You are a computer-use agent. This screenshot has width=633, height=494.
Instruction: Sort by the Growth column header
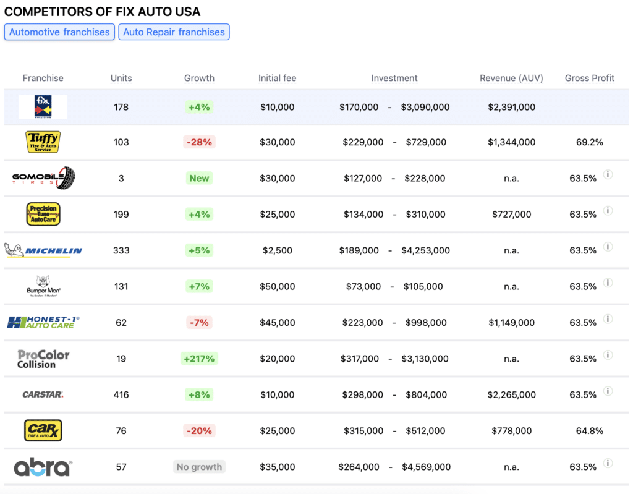[x=199, y=78]
